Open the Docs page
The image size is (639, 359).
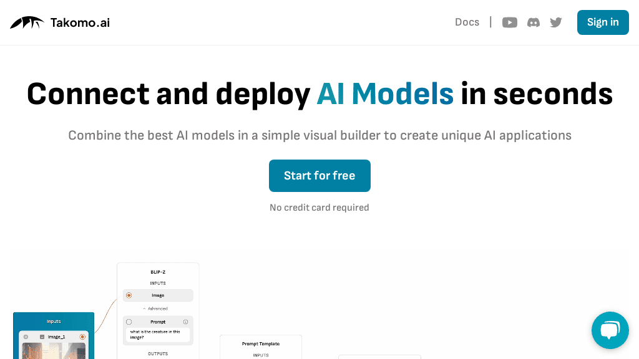point(467,22)
